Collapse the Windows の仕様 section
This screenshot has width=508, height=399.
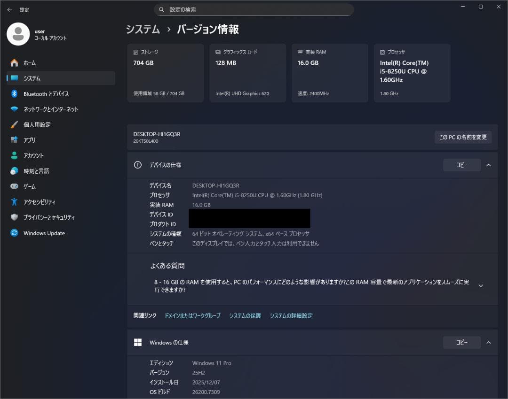tap(488, 342)
